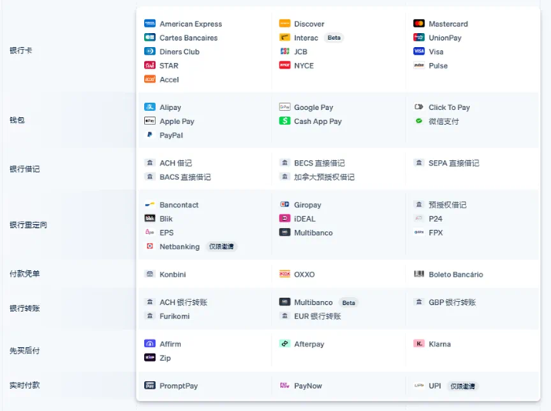Viewport: 551px width, 411px height.
Task: Click the PayNow logo icon
Action: [285, 385]
